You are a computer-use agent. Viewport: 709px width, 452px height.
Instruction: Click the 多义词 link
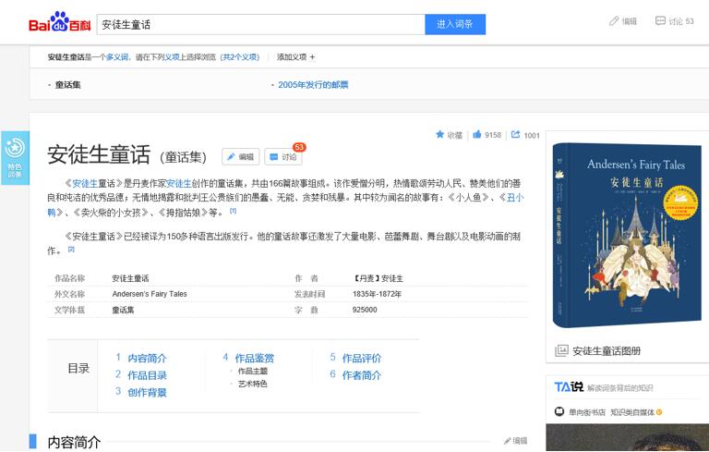(x=117, y=57)
